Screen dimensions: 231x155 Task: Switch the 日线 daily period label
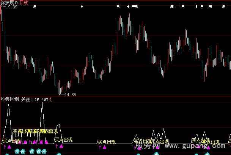point(24,3)
